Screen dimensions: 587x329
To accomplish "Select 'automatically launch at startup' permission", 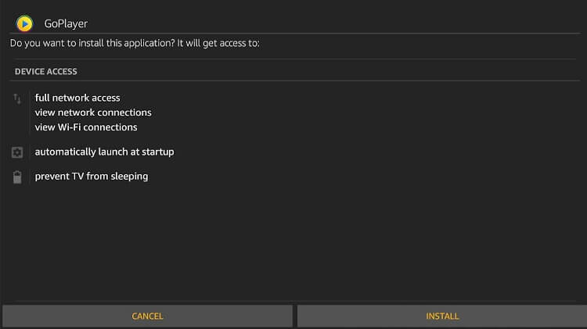I will [104, 152].
